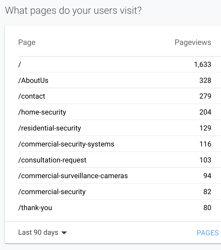Click the "What pages do your users visit?" heading

pos(73,11)
